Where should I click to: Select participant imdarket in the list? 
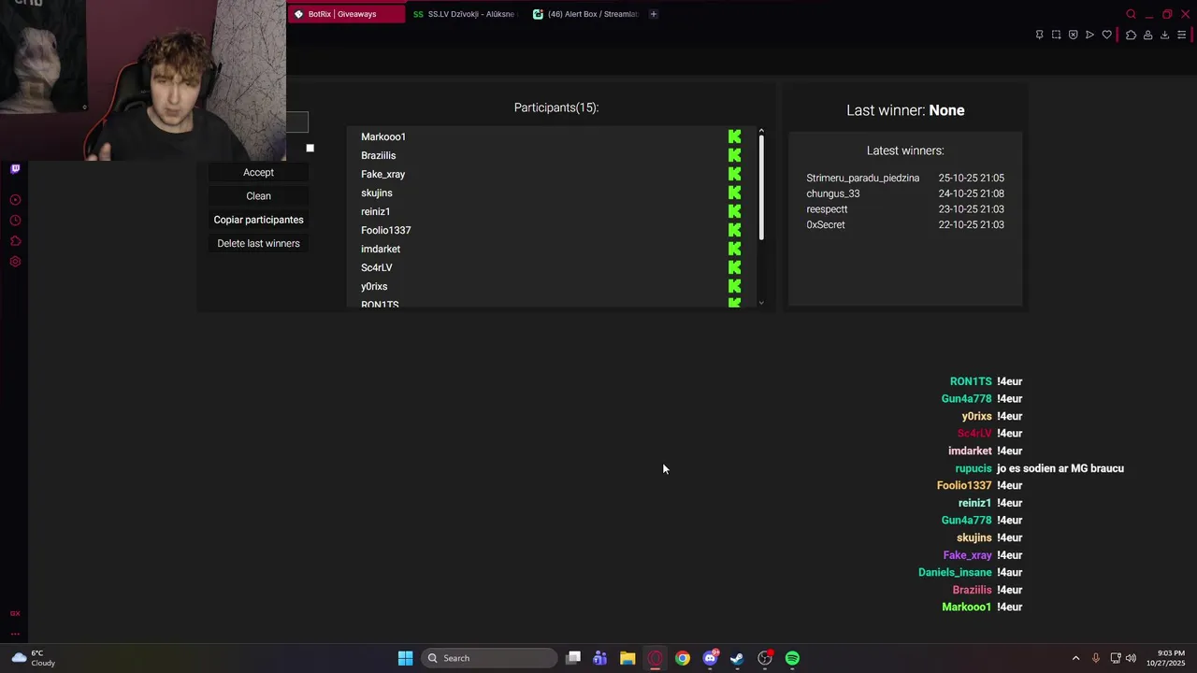(381, 249)
